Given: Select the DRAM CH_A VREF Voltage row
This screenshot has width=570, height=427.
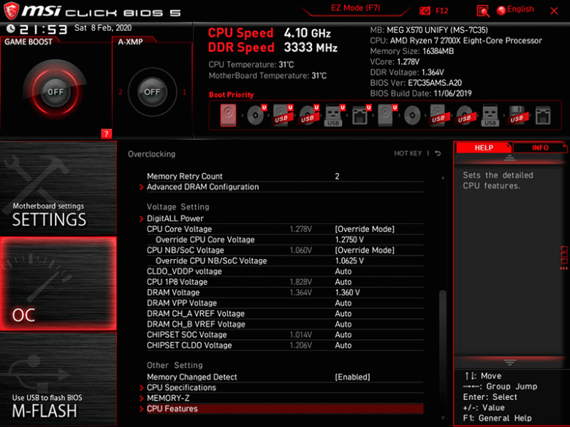Looking at the screenshot, I should click(x=285, y=313).
